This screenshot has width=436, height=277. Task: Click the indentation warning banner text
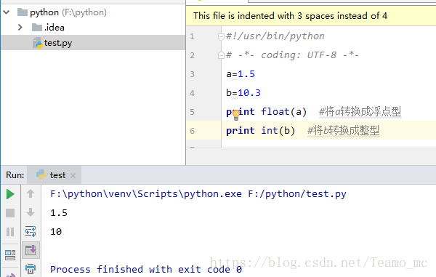click(x=290, y=16)
